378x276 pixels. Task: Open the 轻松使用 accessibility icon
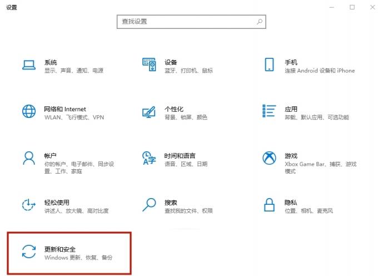coord(29,205)
